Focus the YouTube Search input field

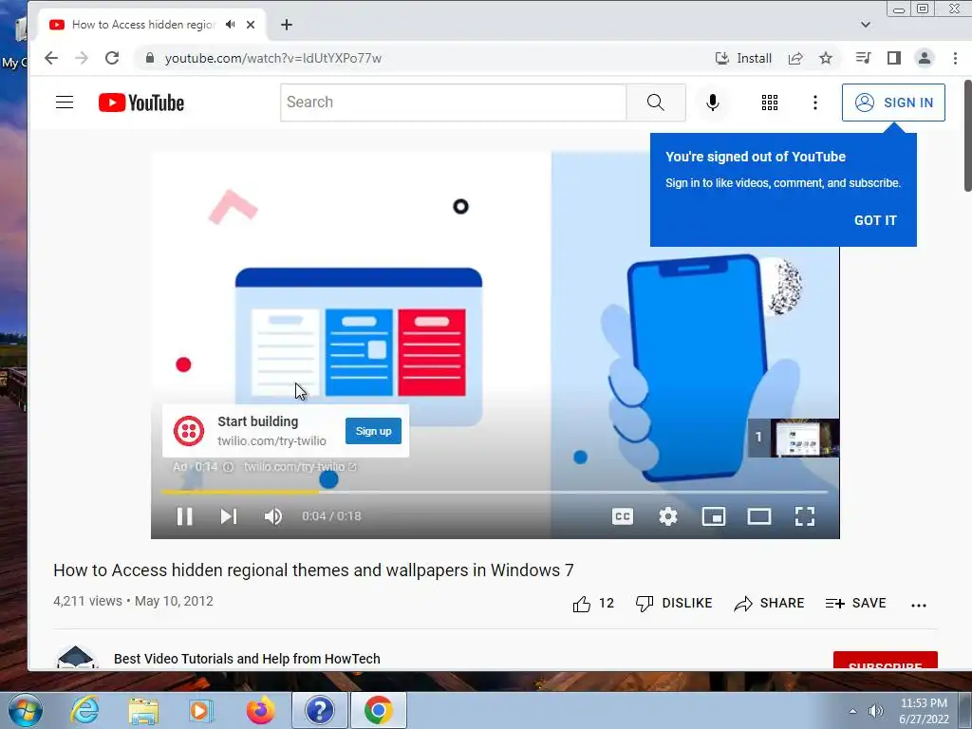click(453, 103)
